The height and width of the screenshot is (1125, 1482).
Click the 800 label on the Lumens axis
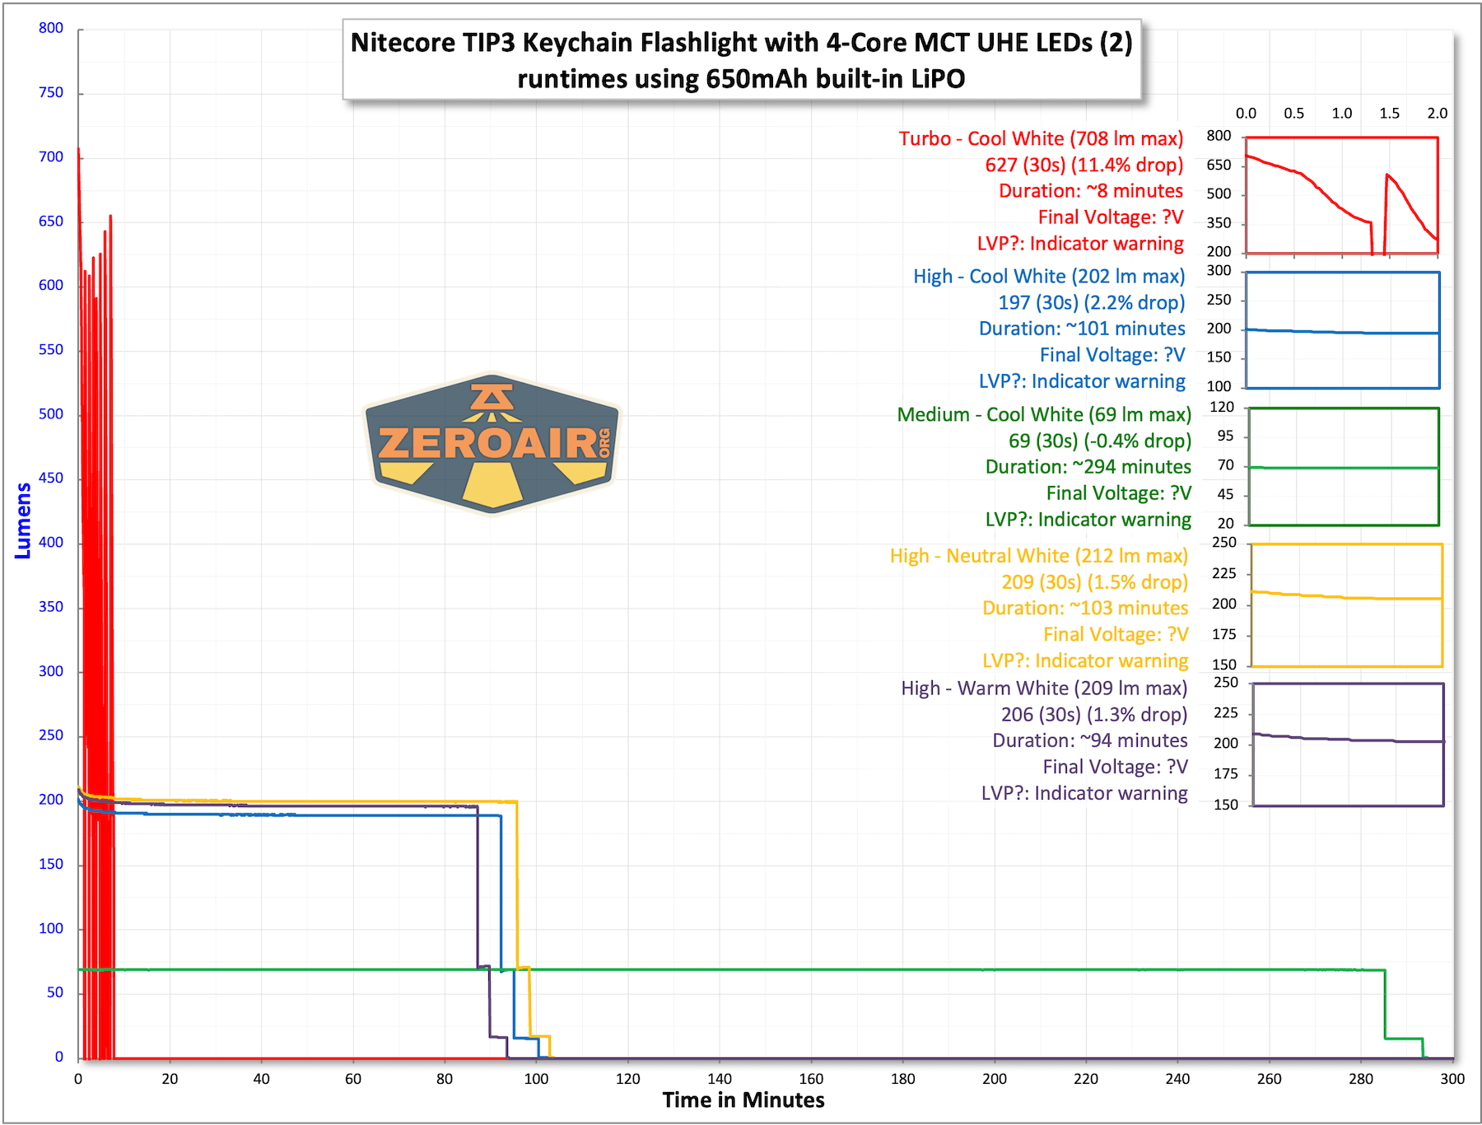point(51,28)
